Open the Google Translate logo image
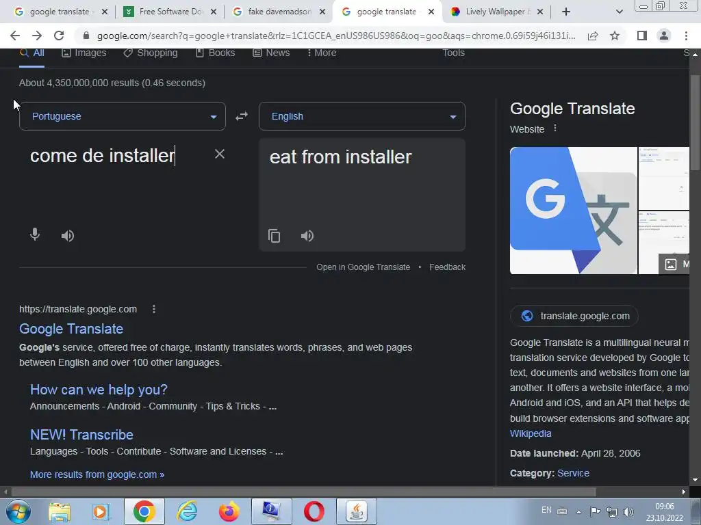 [x=574, y=211]
